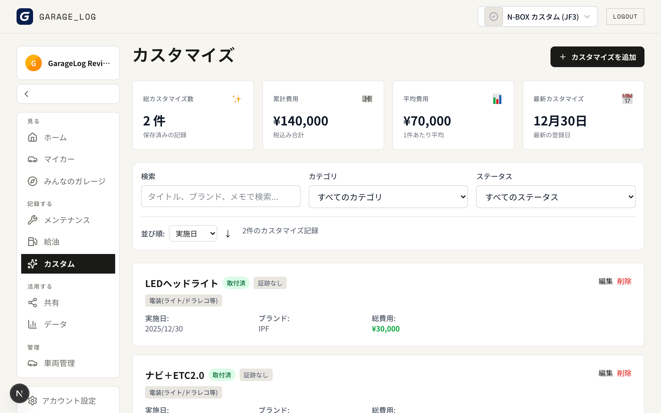Click the back chevron in sidebar
Image resolution: width=661 pixels, height=413 pixels.
point(27,94)
